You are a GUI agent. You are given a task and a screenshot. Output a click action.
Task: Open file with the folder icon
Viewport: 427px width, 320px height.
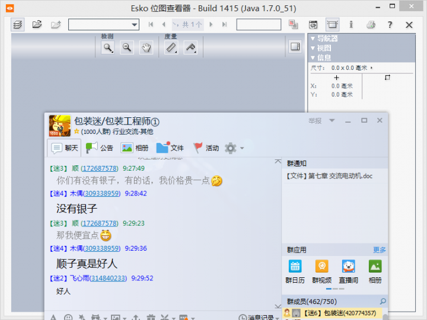coord(37,24)
